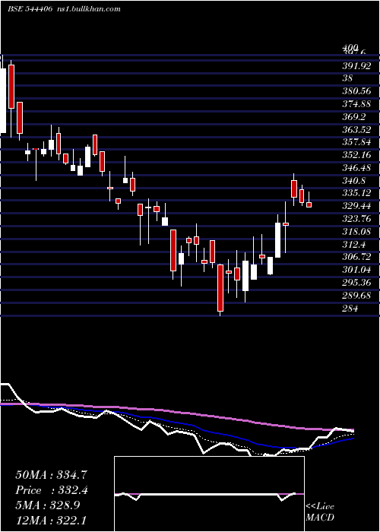Select the 329.44 price axis label
Viewport: 380px width, 532px height.
point(356,206)
